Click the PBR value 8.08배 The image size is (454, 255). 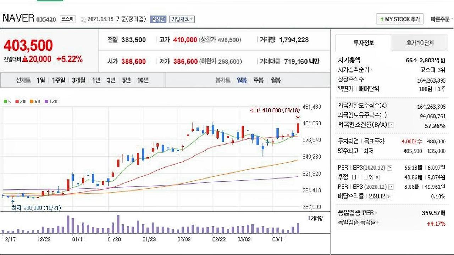tap(412, 187)
